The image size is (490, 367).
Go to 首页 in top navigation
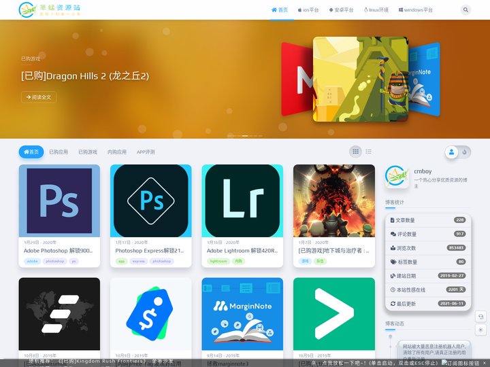click(280, 10)
